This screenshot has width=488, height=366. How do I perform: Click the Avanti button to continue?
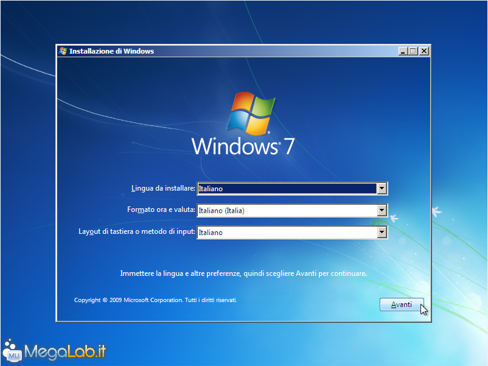(402, 304)
